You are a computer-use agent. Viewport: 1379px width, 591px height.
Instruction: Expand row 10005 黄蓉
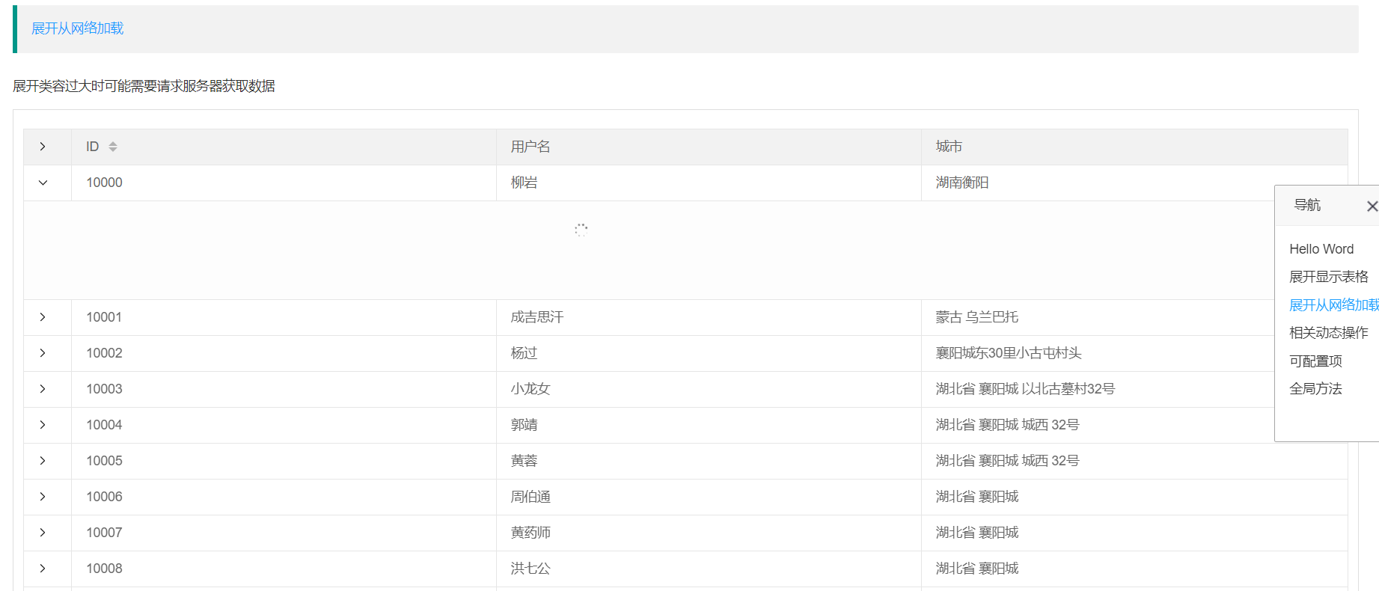(x=43, y=461)
